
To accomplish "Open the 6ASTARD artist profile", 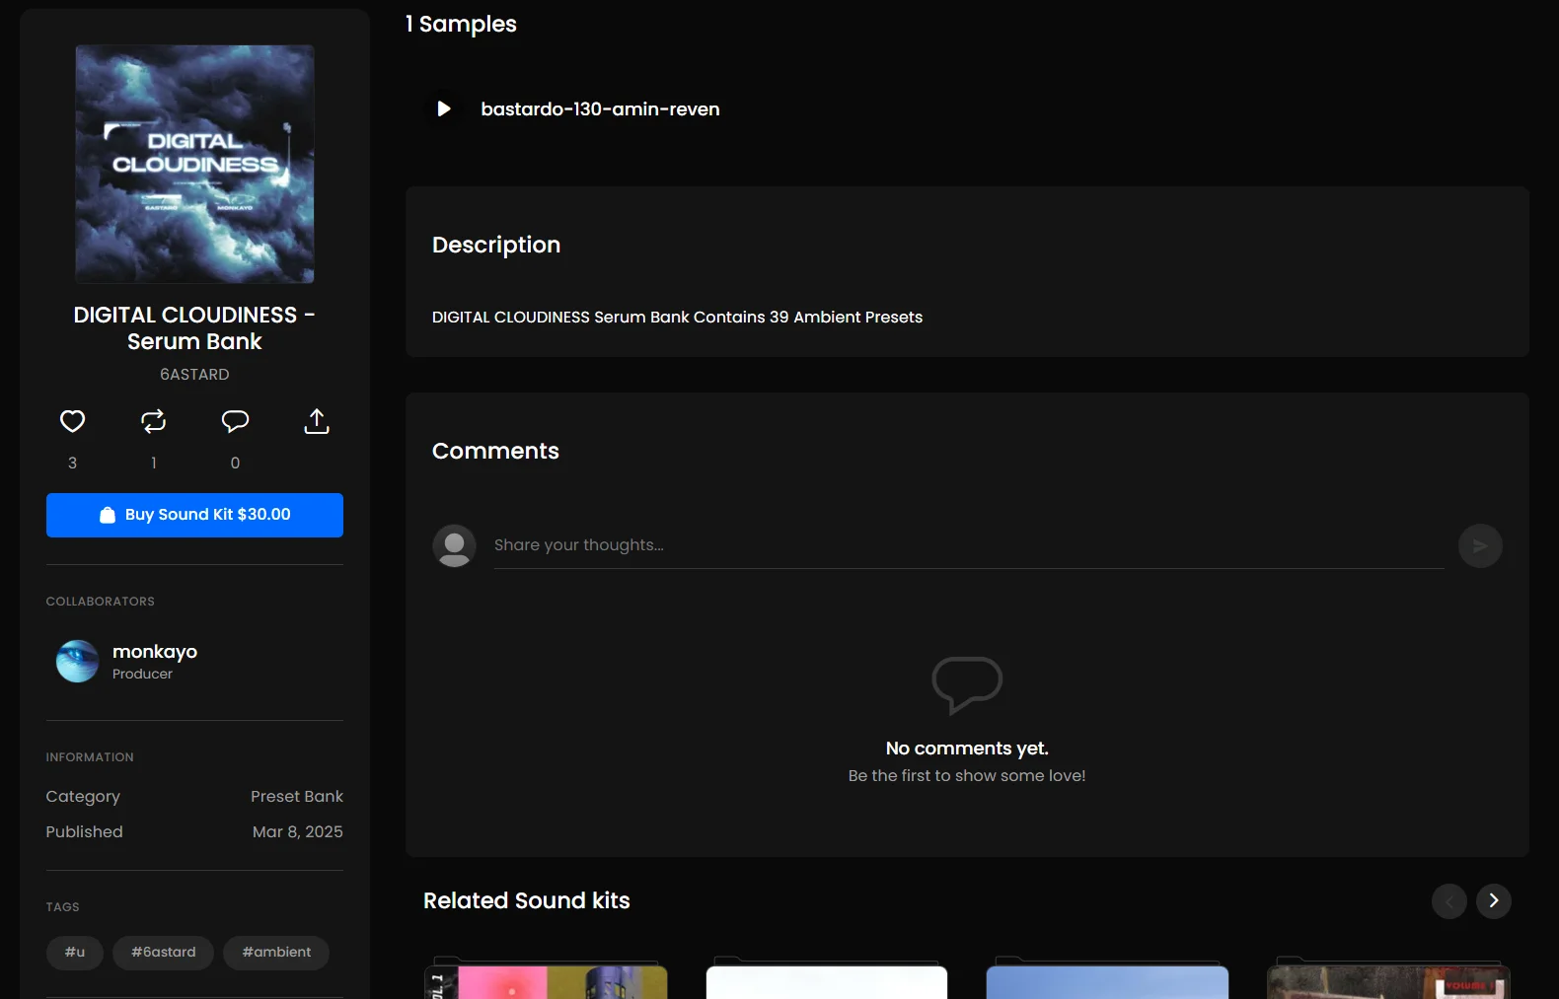I will 194,375.
